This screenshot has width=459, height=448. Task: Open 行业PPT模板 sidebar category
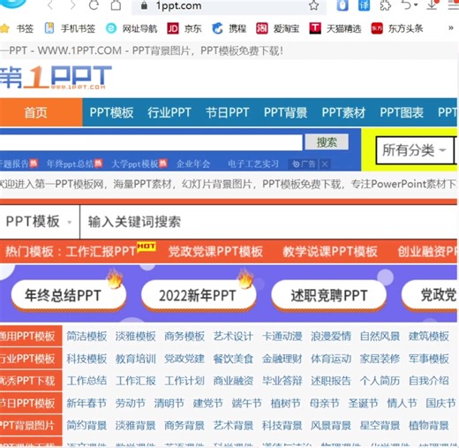point(31,359)
